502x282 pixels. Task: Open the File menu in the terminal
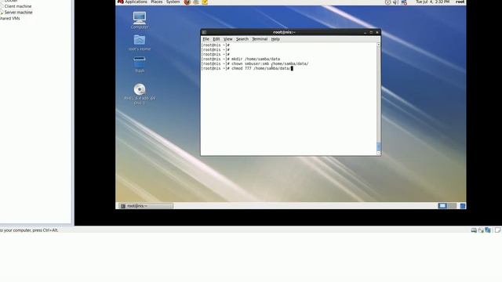pyautogui.click(x=206, y=39)
